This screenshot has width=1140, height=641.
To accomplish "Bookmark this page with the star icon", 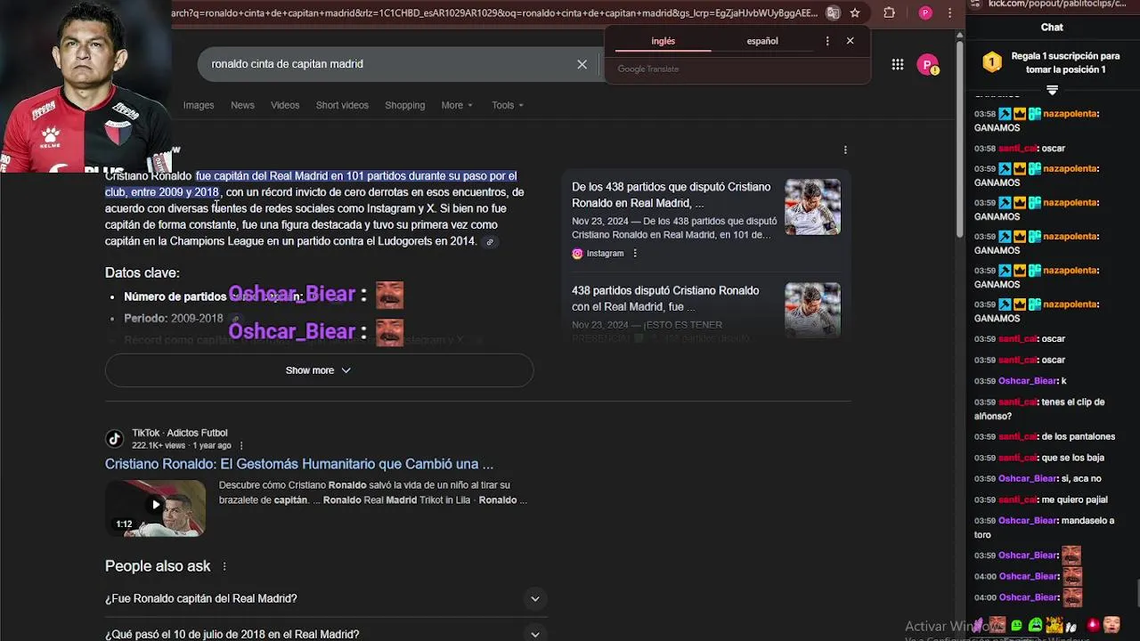I will click(x=855, y=13).
